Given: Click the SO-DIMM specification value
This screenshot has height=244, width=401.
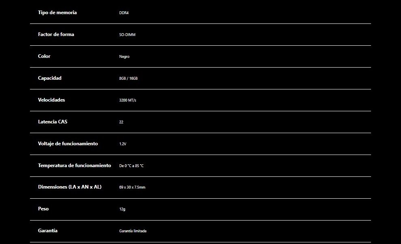Looking at the screenshot, I should point(127,35).
